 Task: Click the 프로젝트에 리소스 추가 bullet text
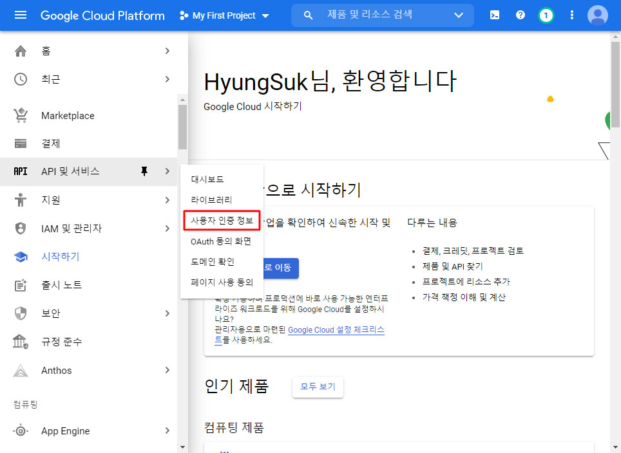pos(466,282)
